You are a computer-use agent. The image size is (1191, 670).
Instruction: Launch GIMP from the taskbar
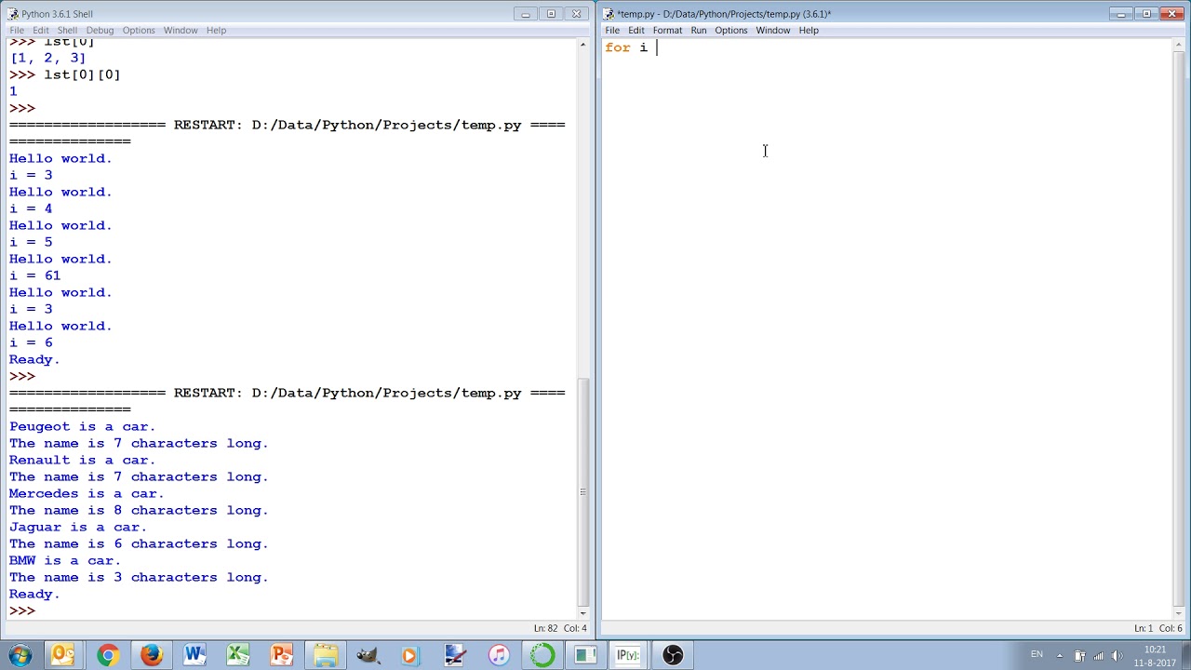coord(368,655)
